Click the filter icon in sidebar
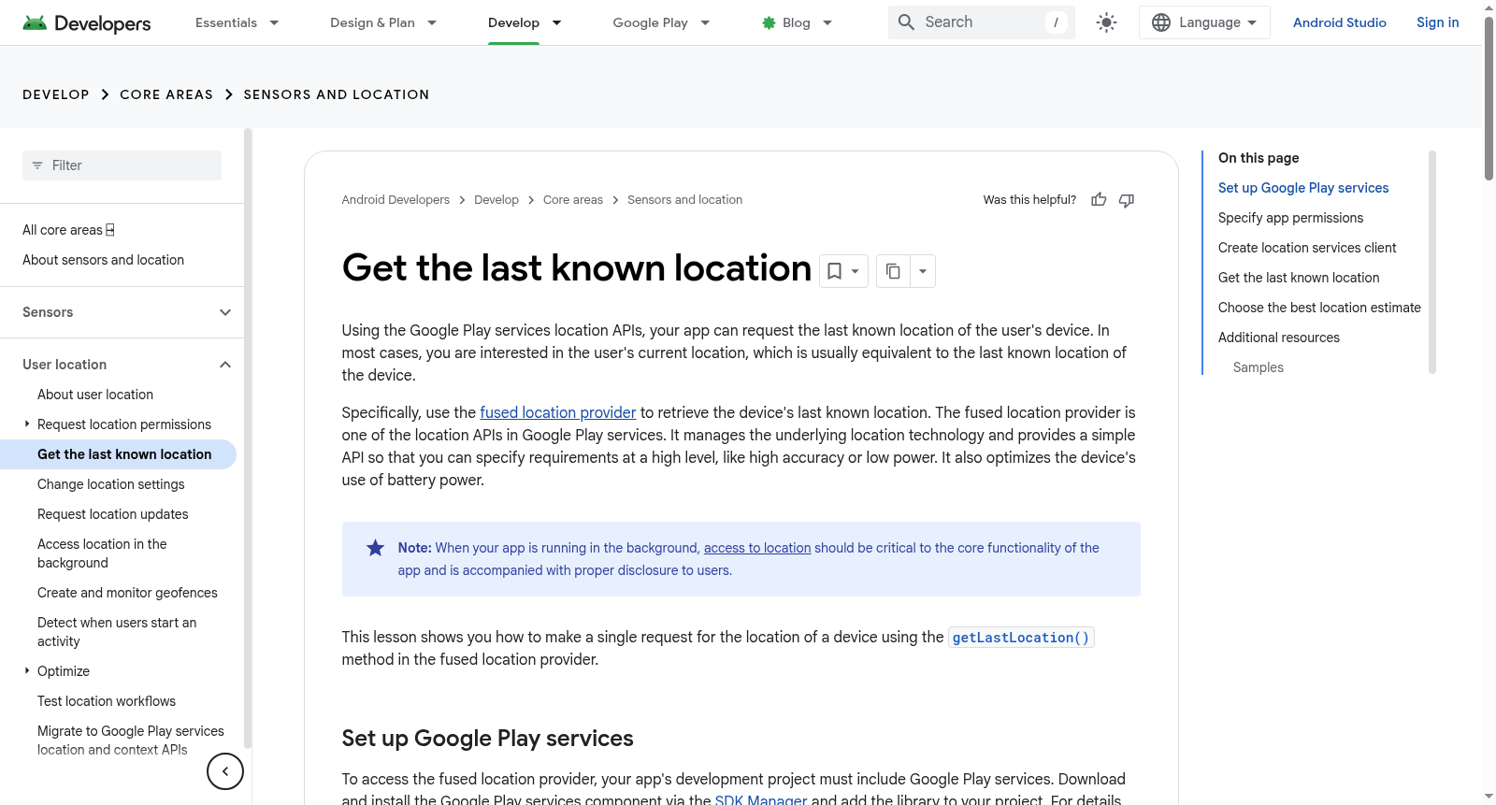This screenshot has height=805, width=1496. [37, 165]
